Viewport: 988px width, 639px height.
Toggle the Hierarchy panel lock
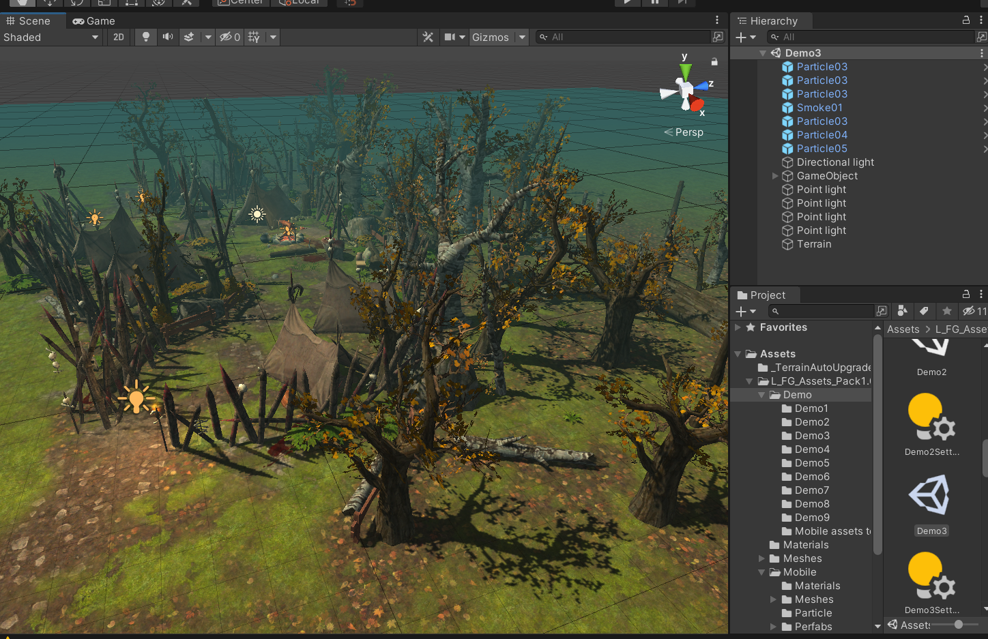(x=966, y=20)
